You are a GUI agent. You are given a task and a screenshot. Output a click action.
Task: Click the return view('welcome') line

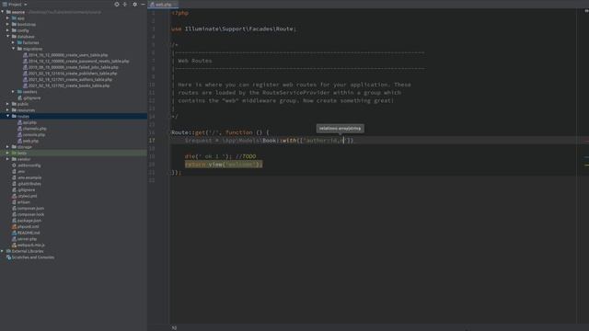(x=224, y=165)
